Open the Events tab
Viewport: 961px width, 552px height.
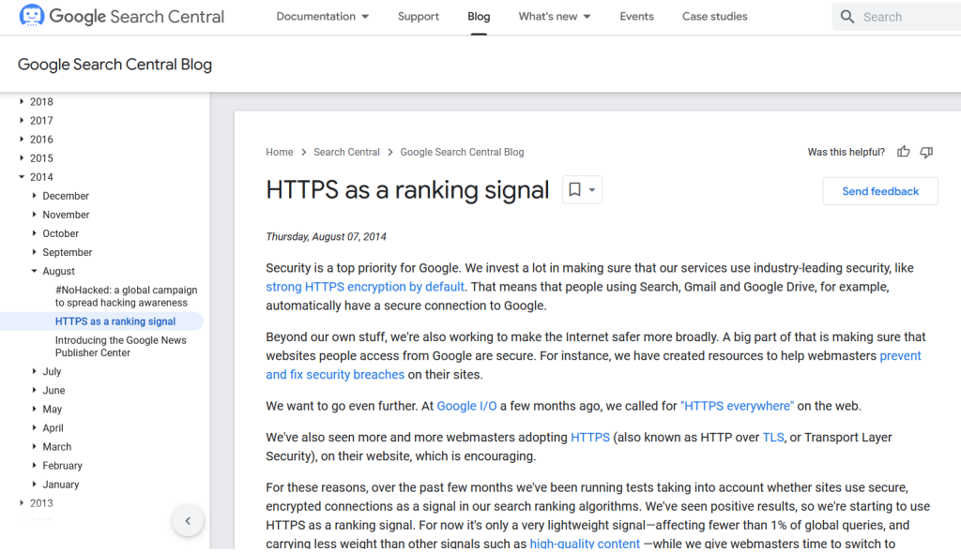[x=637, y=17]
